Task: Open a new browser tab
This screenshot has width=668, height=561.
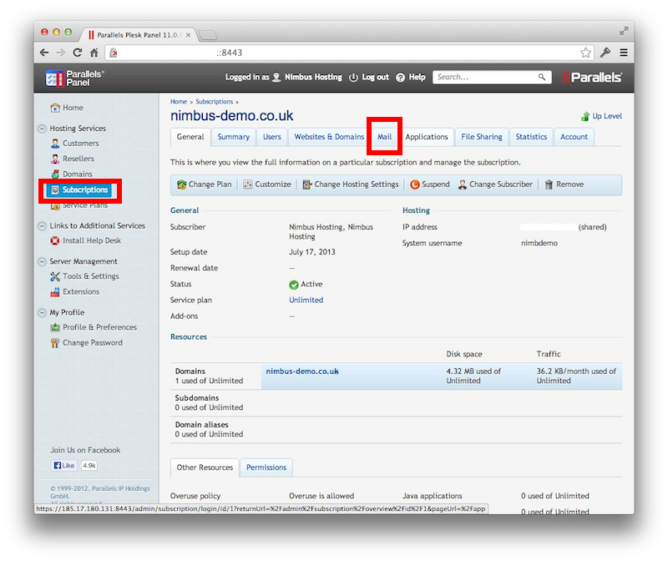Action: pyautogui.click(x=207, y=35)
